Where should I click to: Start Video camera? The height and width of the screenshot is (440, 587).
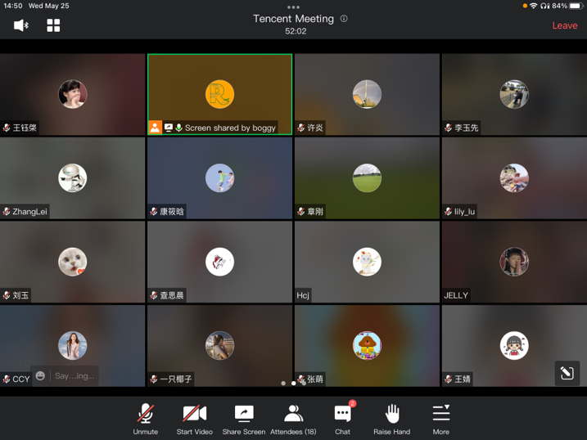(x=194, y=419)
